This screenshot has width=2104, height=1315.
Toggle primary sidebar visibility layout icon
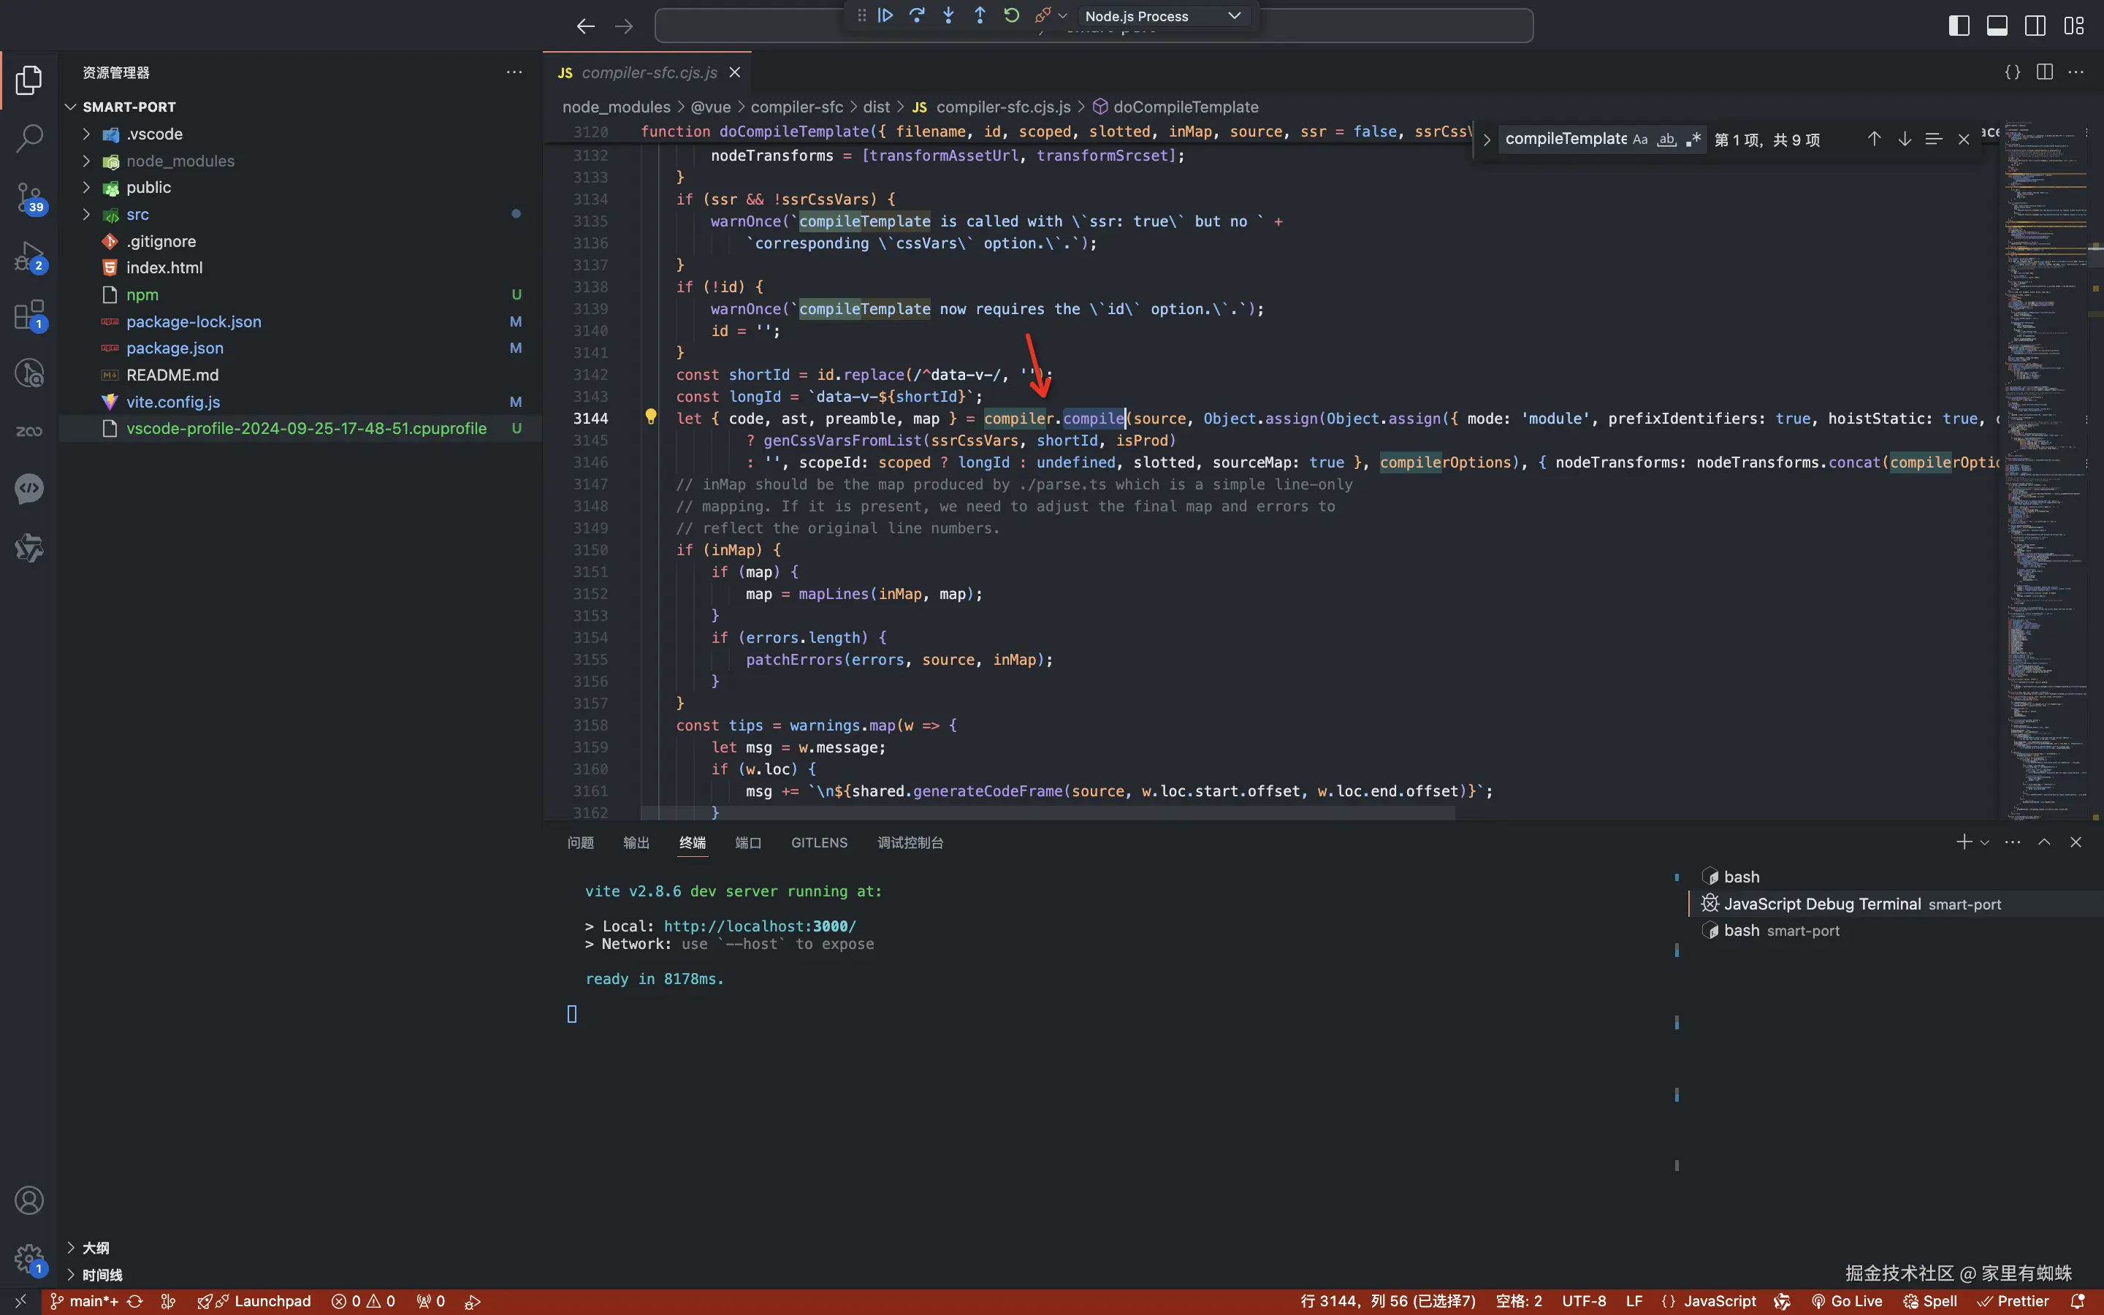click(x=1959, y=26)
